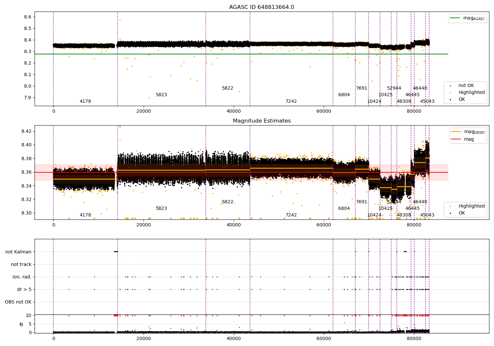
Task: Click y-axis tick '10' in bottom plot
Action: click(29, 315)
